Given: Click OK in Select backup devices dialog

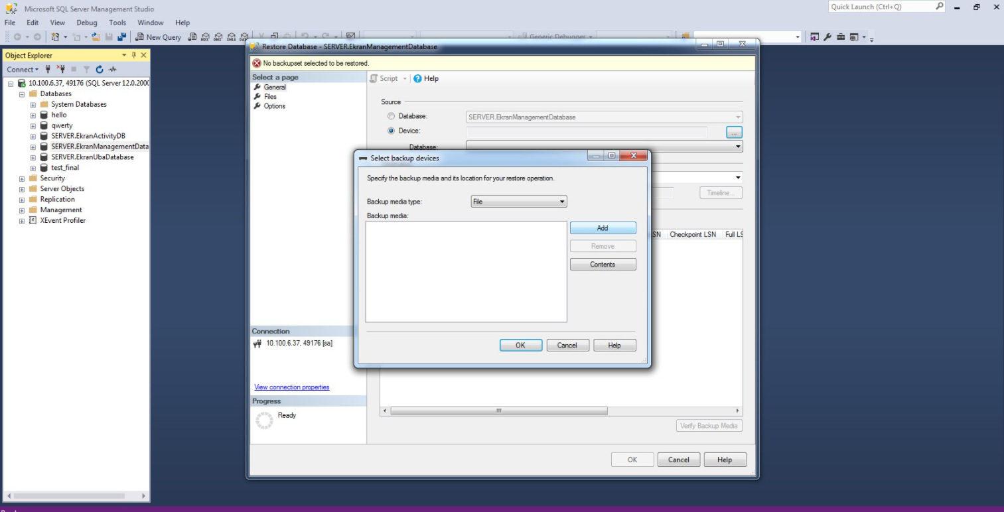Looking at the screenshot, I should tap(520, 345).
